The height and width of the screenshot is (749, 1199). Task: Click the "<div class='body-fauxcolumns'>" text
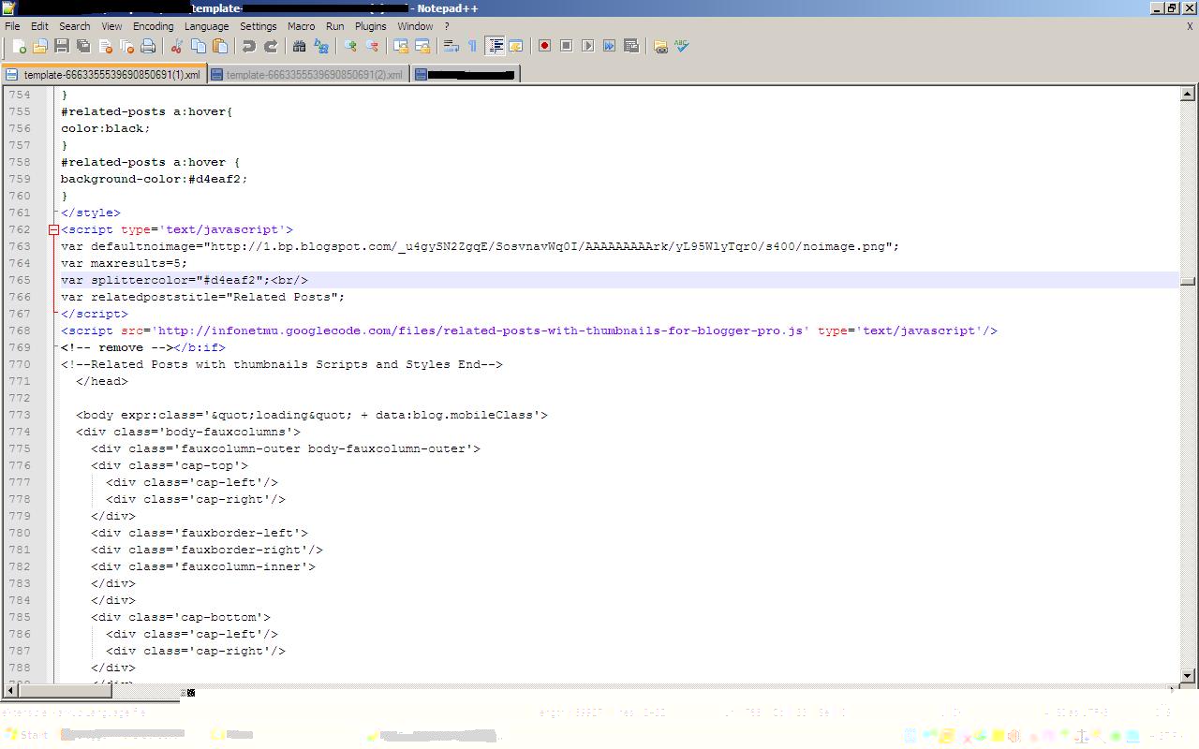[188, 432]
